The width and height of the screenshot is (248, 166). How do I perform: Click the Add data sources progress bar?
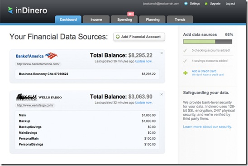click(208, 42)
